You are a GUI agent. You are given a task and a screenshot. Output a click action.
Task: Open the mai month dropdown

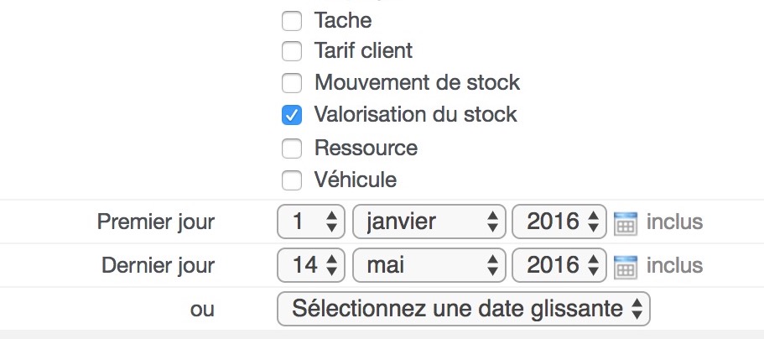(x=429, y=265)
